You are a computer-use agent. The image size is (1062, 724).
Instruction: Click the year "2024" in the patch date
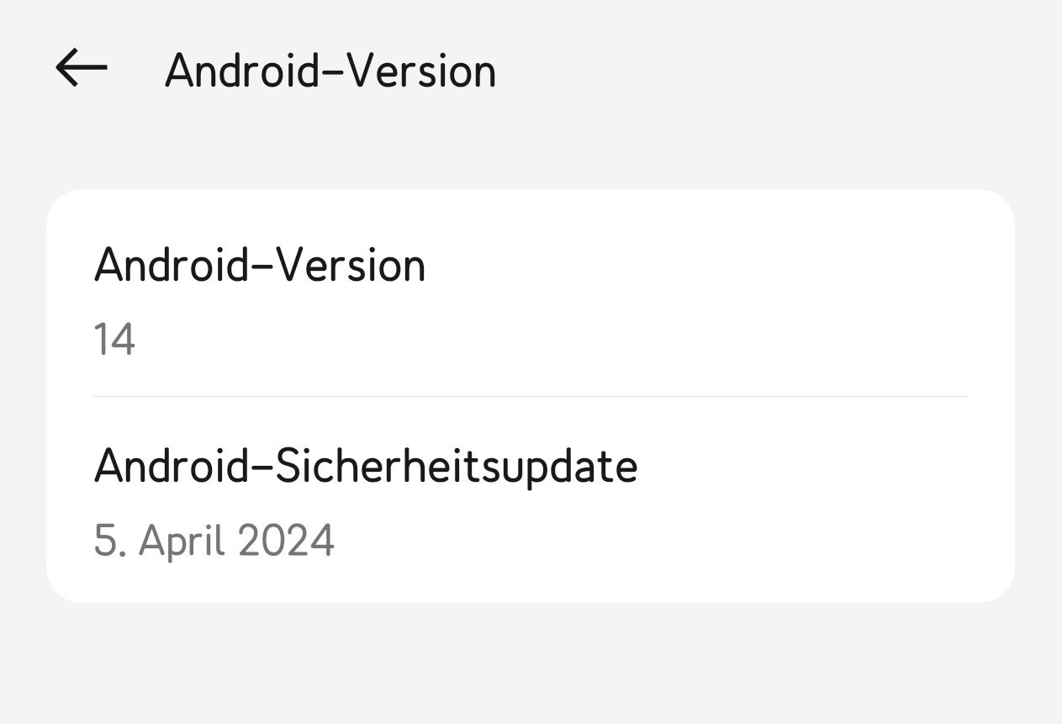point(286,541)
